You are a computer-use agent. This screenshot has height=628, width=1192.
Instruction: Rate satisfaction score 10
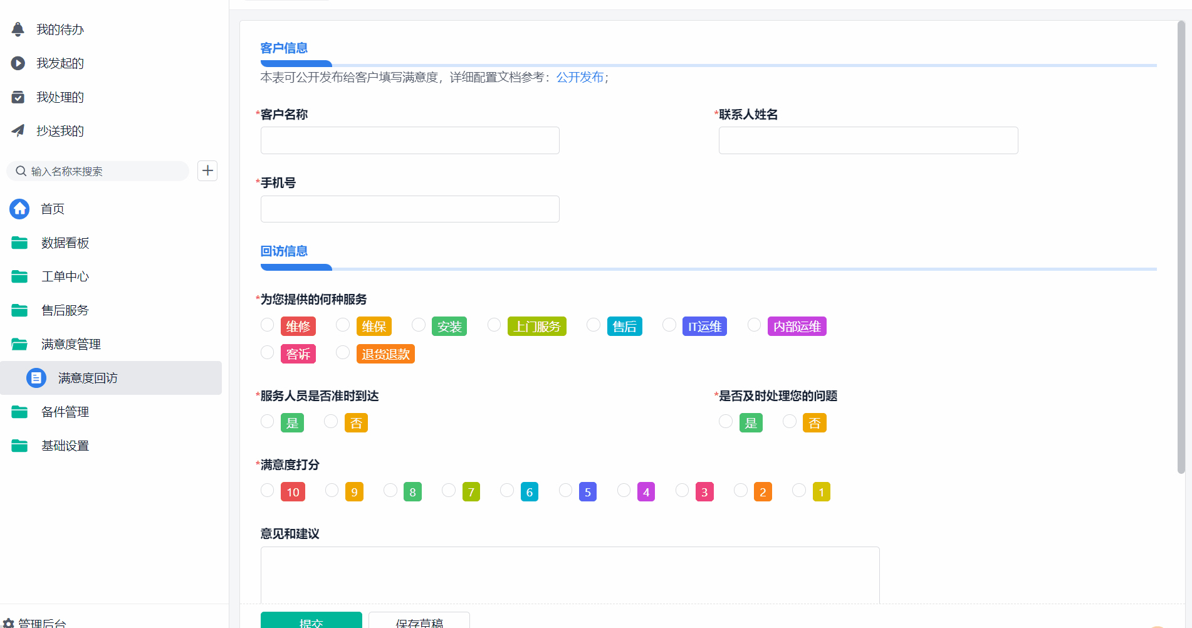click(268, 490)
